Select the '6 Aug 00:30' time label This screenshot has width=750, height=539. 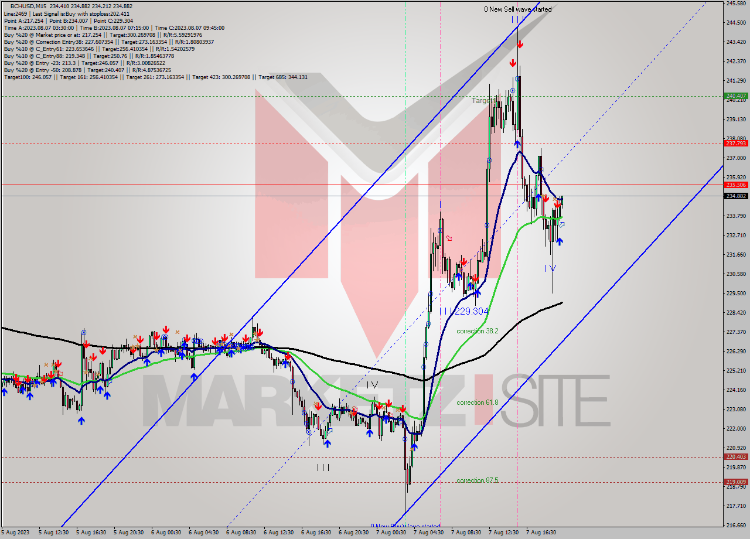166,533
